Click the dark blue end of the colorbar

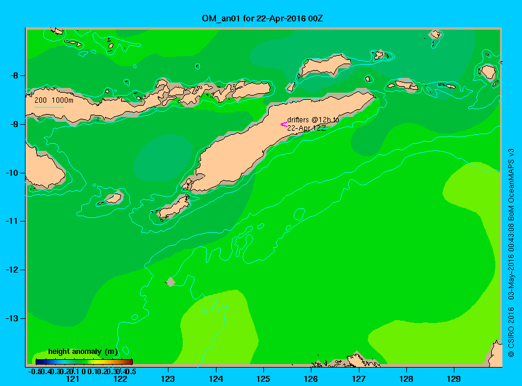(x=39, y=362)
